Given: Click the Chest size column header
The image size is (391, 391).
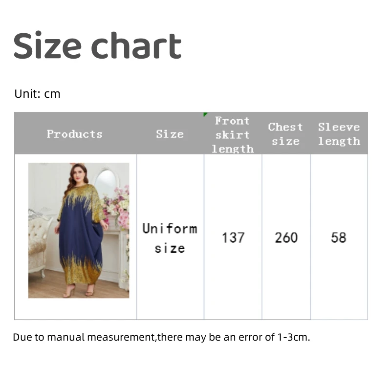Looking at the screenshot, I should click(286, 134).
